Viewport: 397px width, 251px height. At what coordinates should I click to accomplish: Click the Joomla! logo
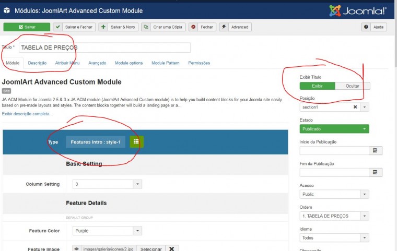[358, 11]
